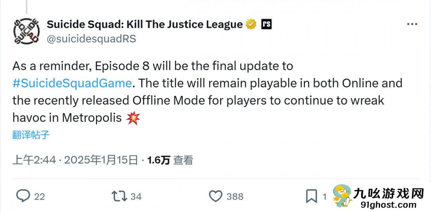
Task: Click the RS affiliate badge icon
Action: 266,24
